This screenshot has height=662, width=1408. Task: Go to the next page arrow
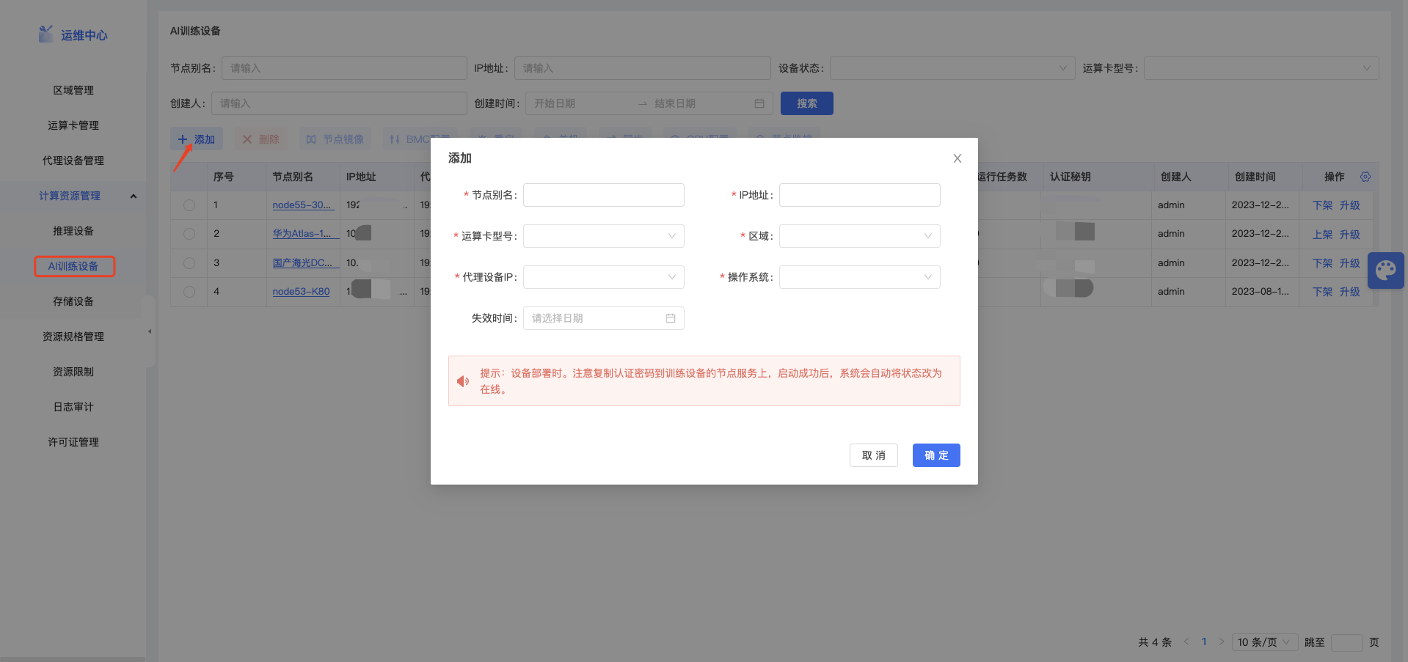point(1222,641)
